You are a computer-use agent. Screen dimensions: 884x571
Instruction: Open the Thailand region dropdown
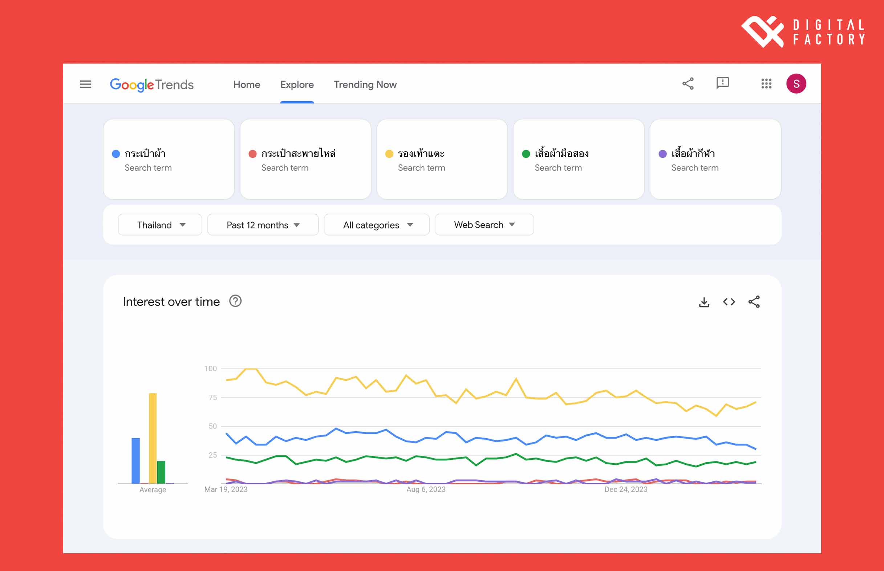click(159, 224)
